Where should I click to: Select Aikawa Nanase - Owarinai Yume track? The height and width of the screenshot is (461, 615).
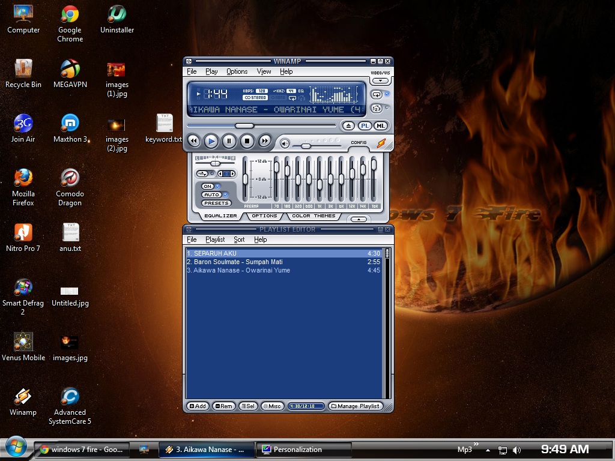(x=283, y=271)
